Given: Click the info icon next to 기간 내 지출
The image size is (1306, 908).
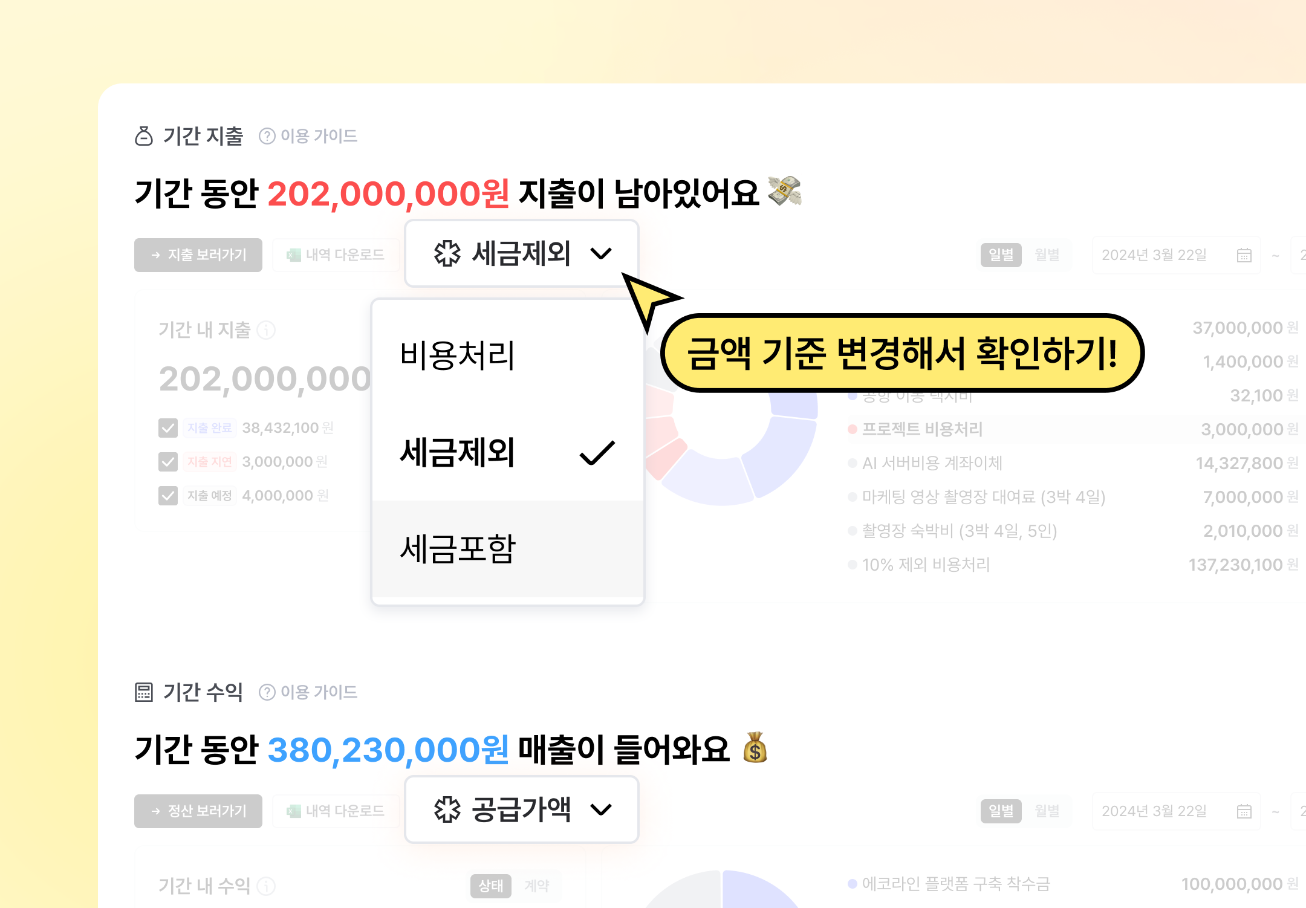Looking at the screenshot, I should coord(266,330).
